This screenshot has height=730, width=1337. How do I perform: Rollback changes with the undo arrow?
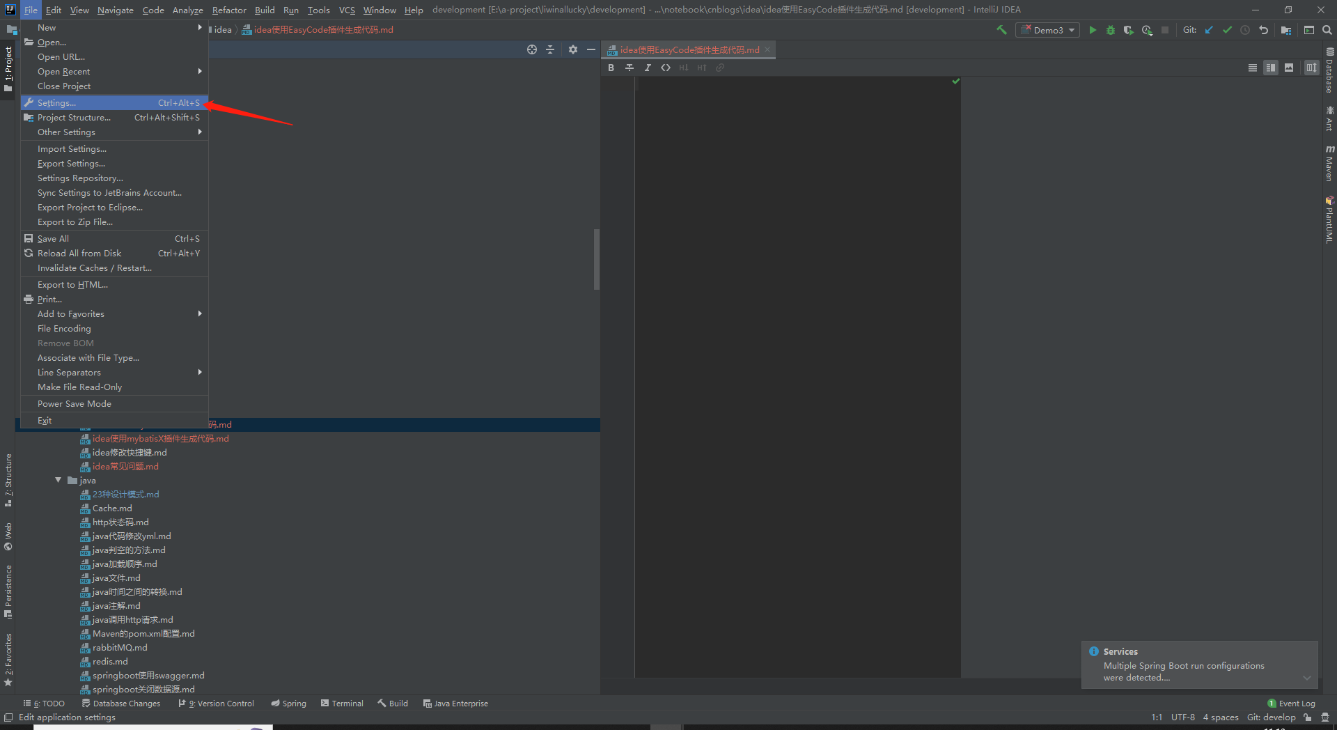pyautogui.click(x=1264, y=30)
